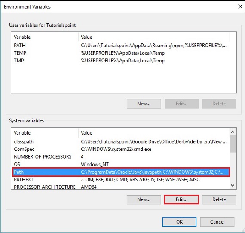Click Delete under system variables
Screen dimensions: 245x233
coord(219,199)
